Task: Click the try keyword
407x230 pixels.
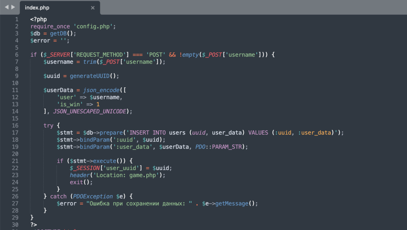Action: [48, 126]
